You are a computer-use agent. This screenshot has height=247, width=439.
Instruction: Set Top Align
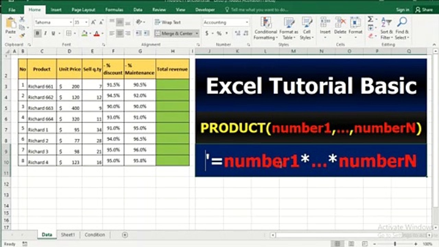[112, 22]
